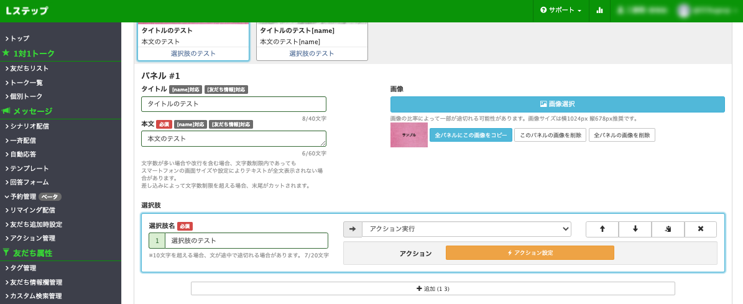The width and height of the screenshot is (743, 304).
Task: Click the 選択肢名 input field
Action: click(x=246, y=241)
